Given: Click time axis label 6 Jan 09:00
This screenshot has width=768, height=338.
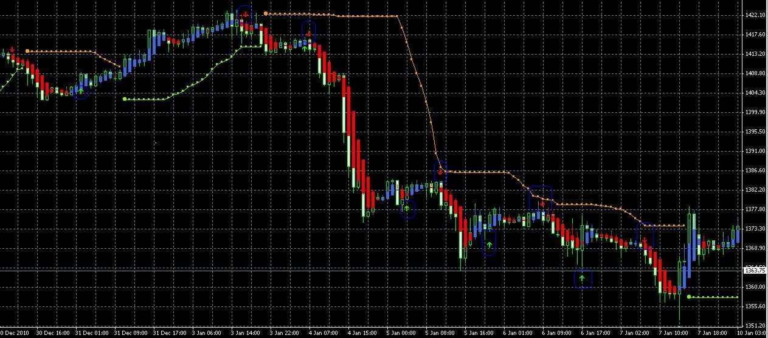Looking at the screenshot, I should [x=557, y=333].
